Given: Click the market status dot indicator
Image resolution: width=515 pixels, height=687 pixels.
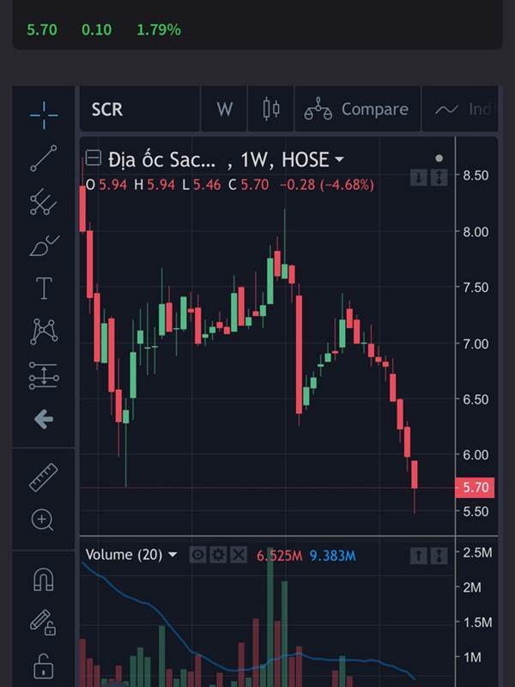Looking at the screenshot, I should point(439,159).
